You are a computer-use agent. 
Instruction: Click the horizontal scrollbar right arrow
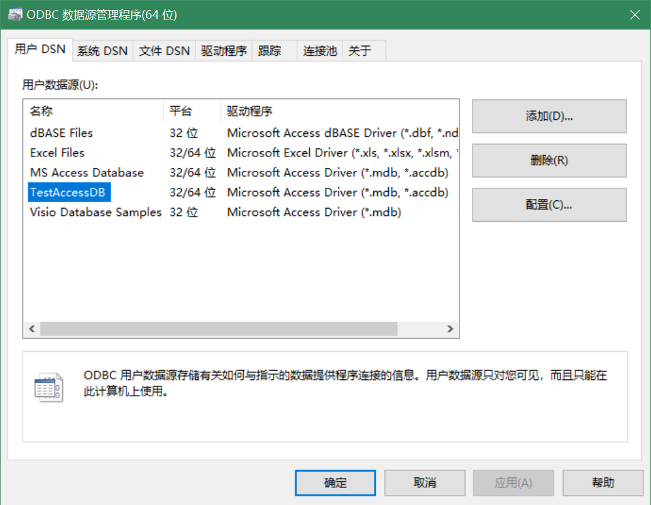(450, 329)
